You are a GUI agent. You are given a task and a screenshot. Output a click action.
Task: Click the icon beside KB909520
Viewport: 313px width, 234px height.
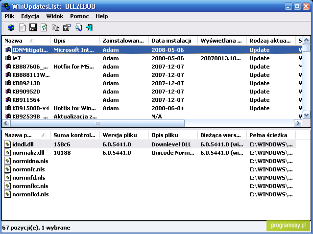coord(8,92)
